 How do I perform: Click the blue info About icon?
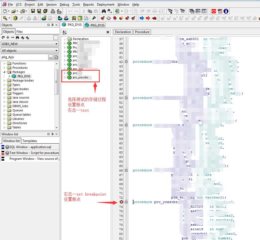pyautogui.click(x=226, y=11)
